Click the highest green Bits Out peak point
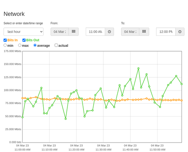Image resolution: width=188 pixels, height=152 pixels. [x=138, y=68]
